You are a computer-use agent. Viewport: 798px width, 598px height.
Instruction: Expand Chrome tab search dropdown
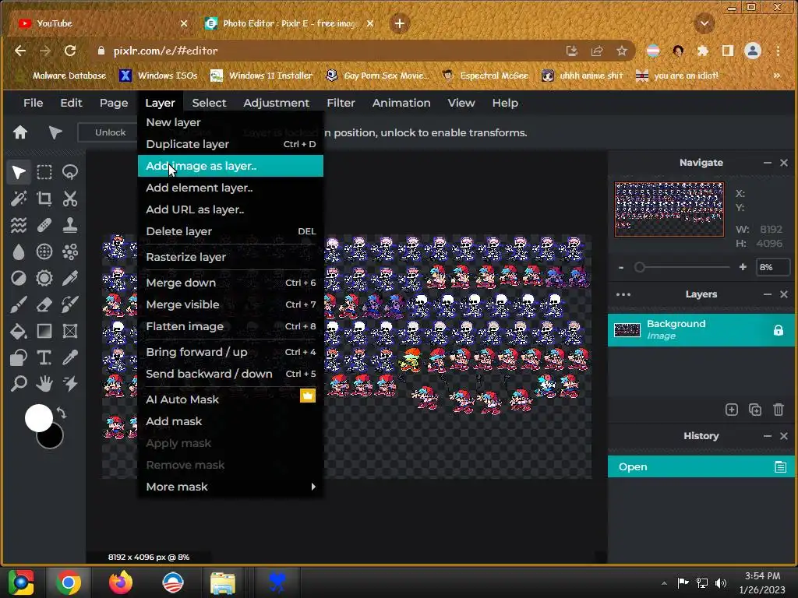click(x=704, y=23)
